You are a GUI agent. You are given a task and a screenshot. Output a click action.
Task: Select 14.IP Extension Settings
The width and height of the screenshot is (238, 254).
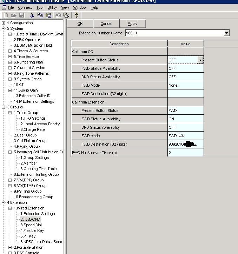[34, 102]
